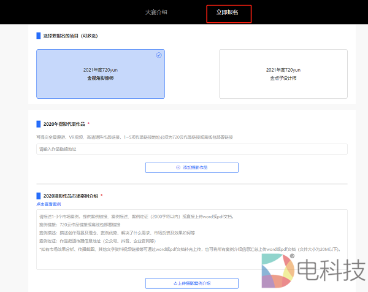Viewport: 368px width, 292px height.
Task: Click the blue marker beside 2020摄影作品市场案例介绍
Action: tap(38, 196)
